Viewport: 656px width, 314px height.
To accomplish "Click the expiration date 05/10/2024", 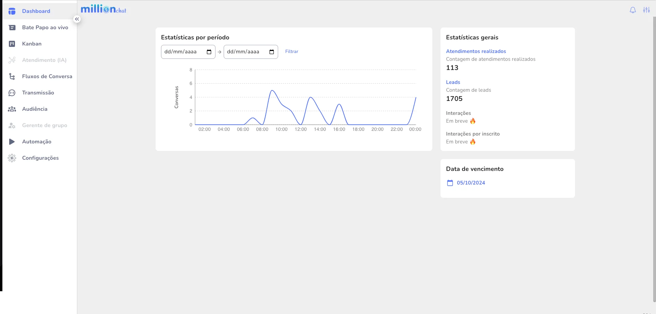I will 470,183.
